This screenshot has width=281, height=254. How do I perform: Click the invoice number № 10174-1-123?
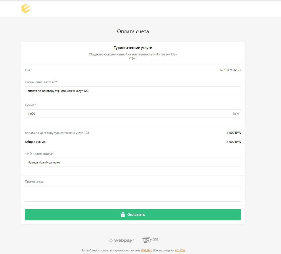(x=231, y=70)
